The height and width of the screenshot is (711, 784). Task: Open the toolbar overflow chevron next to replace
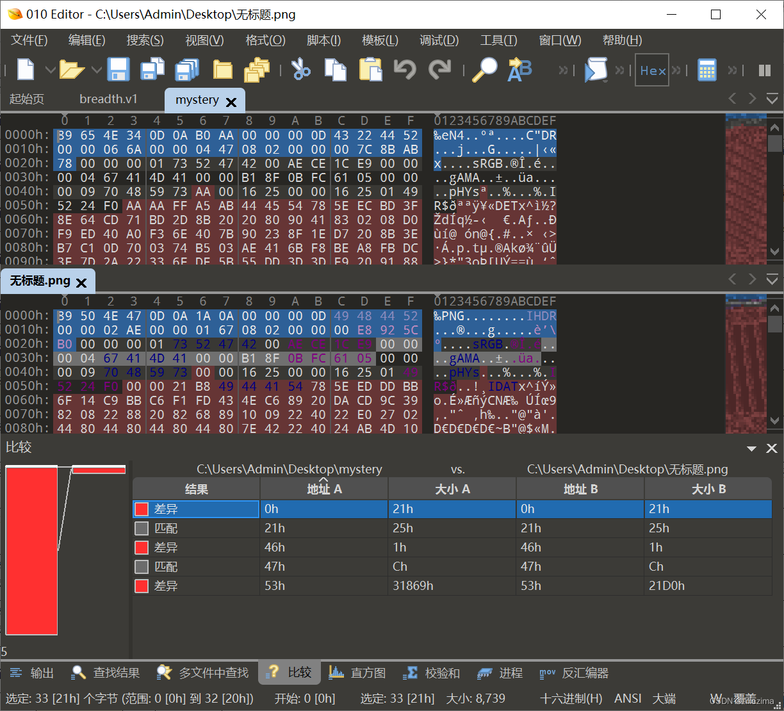pyautogui.click(x=564, y=69)
